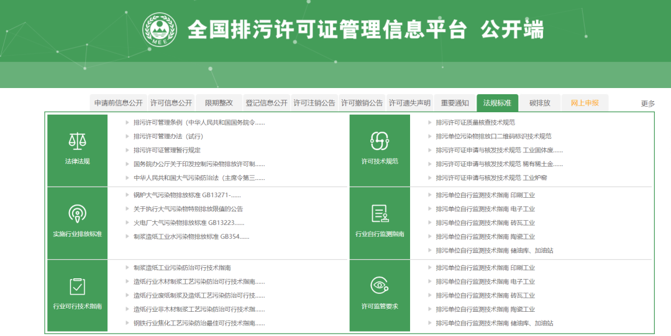Open the 许可信息公开 tab

(x=171, y=103)
